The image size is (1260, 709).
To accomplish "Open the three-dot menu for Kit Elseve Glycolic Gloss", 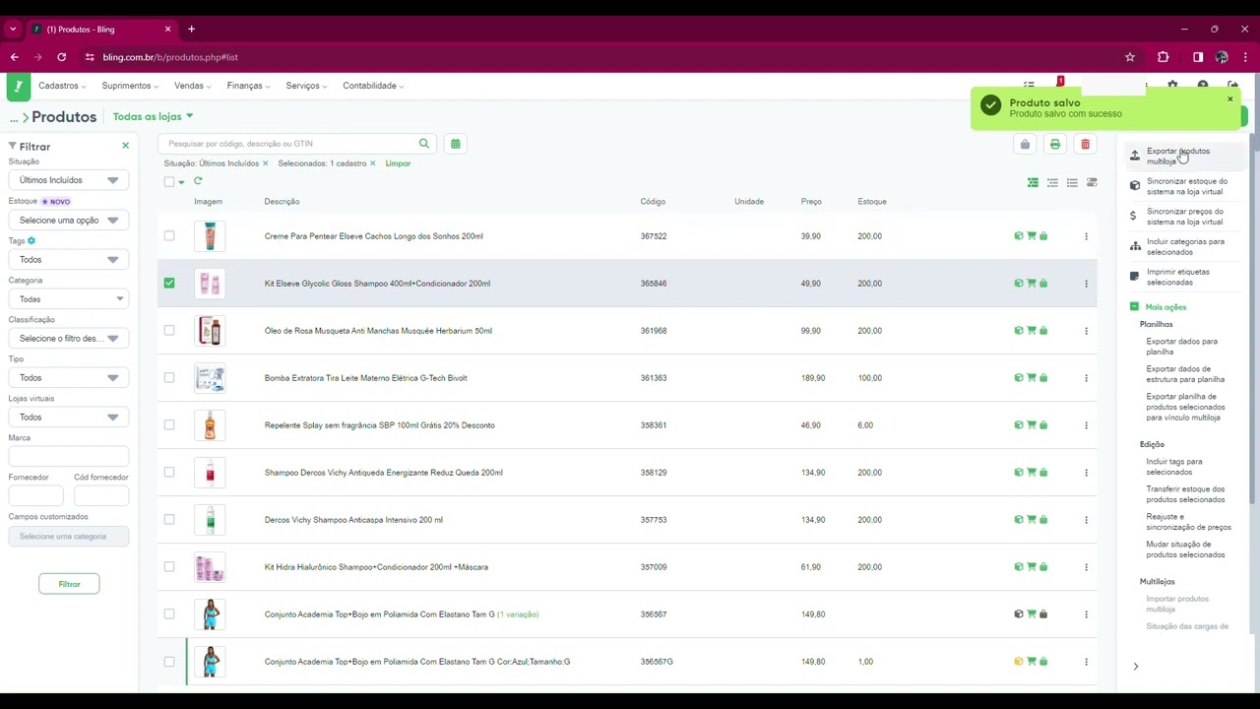I will [x=1086, y=284].
